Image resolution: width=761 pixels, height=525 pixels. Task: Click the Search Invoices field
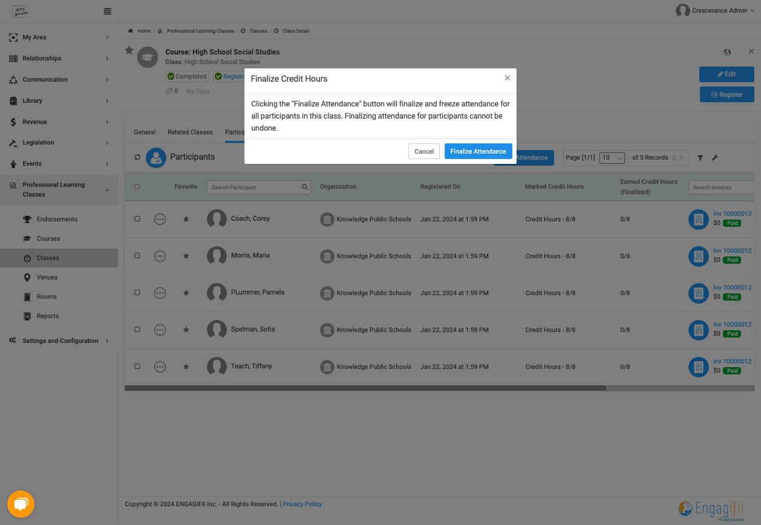[x=722, y=187]
